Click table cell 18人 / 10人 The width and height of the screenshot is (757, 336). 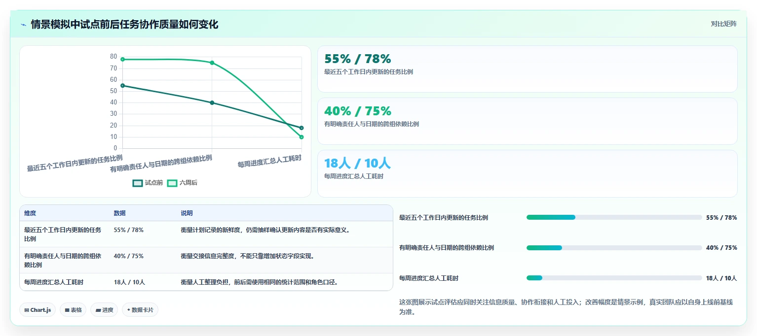click(129, 282)
